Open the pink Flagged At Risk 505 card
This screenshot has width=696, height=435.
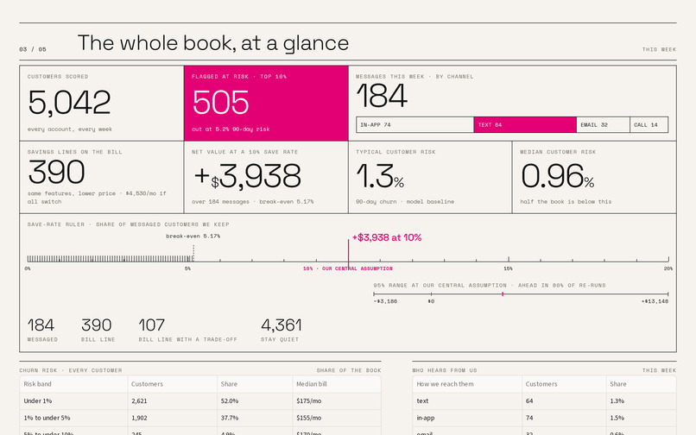(x=266, y=104)
